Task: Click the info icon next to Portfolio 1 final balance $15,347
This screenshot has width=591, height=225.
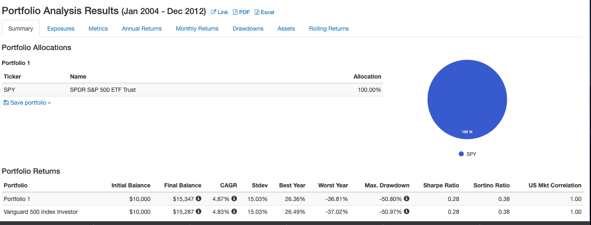Action: coord(199,199)
